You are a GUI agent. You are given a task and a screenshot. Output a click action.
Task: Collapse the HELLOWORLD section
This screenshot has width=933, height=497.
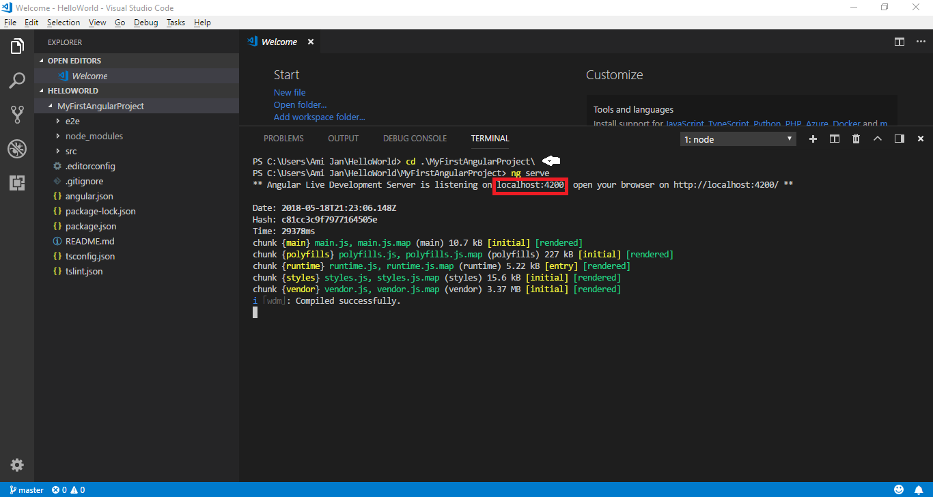coord(137,91)
